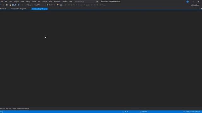Viewport: 202px width, 113px height.
Task: Pin the Form1.cs [Design] tab
Action: (45, 9)
